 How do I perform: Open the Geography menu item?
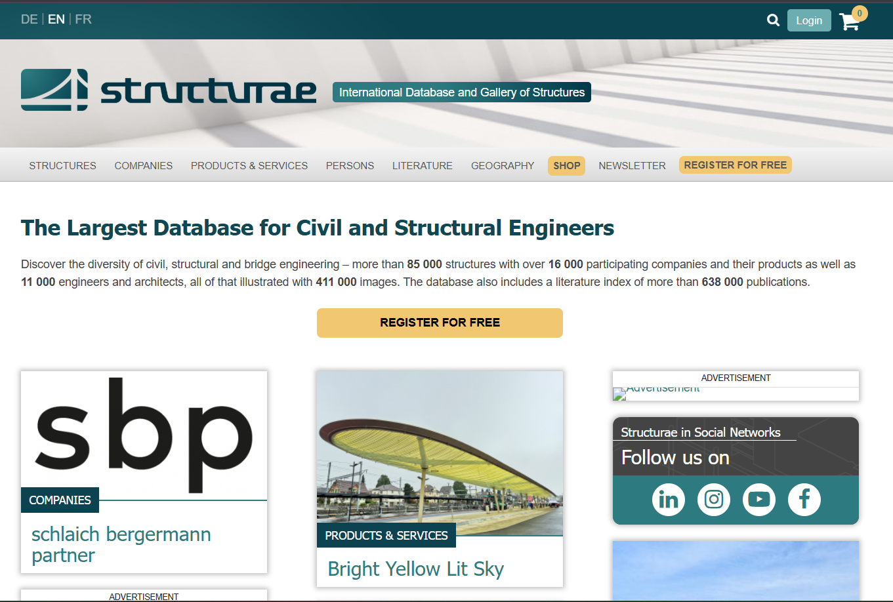(502, 166)
